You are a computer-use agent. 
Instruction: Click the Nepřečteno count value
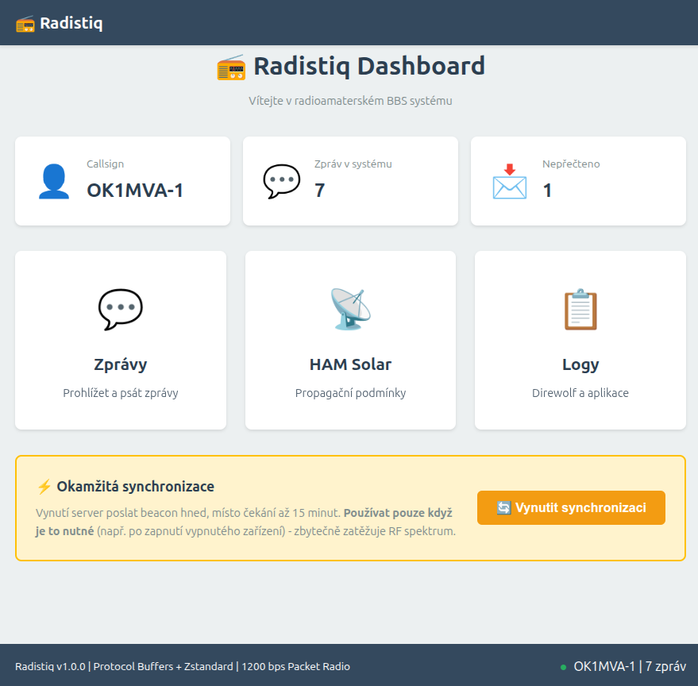[x=548, y=191]
